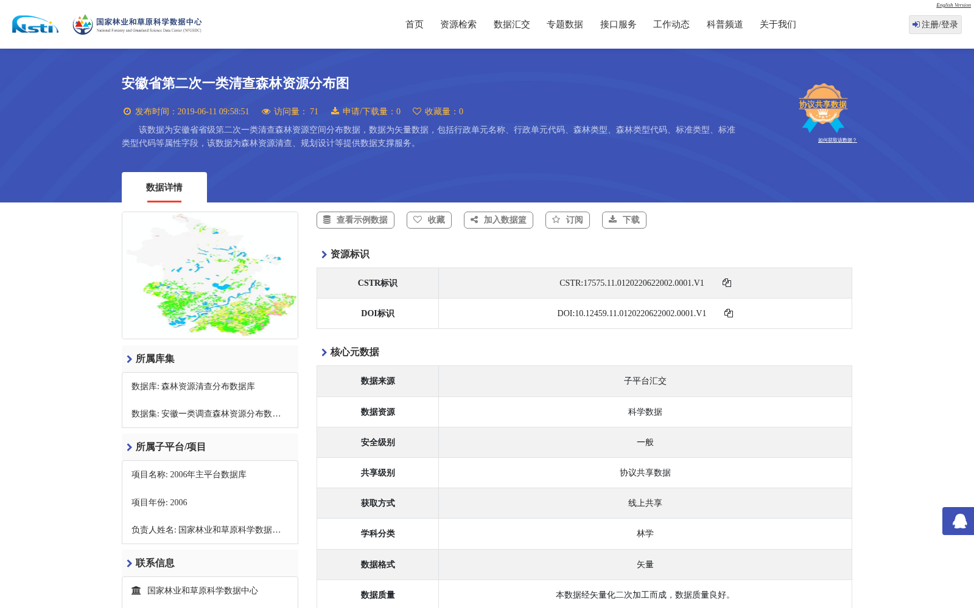Select 项目年份: 2006 row
The image size is (974, 608).
(159, 502)
